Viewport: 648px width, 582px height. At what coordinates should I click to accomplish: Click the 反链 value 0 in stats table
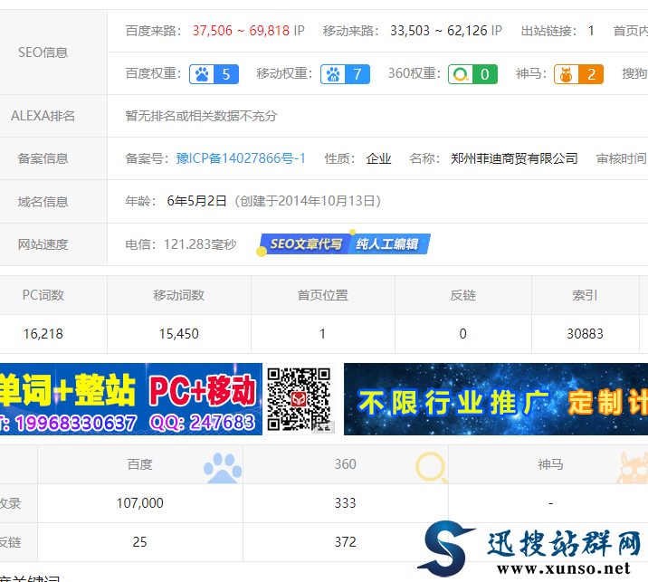462,334
